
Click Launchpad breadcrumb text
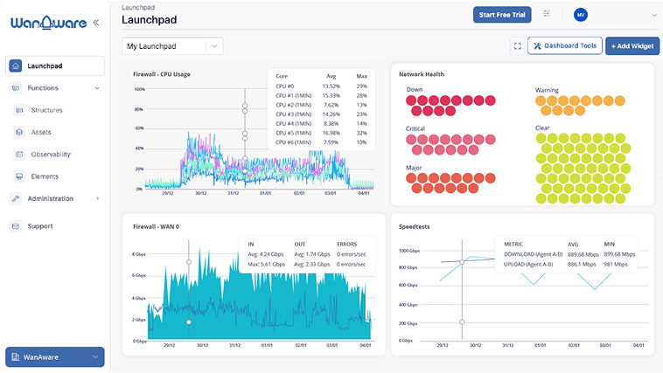[x=138, y=7]
